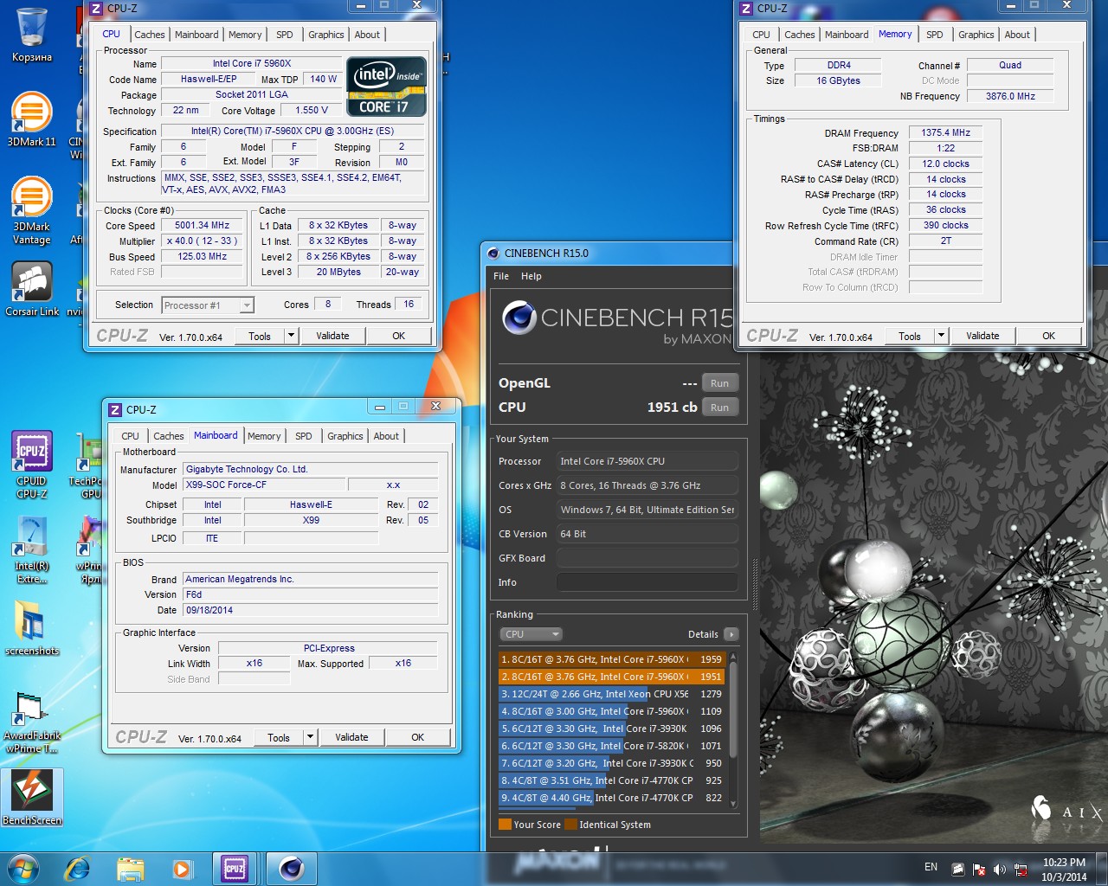1108x886 pixels.
Task: Select ranking row 9 scoring 822
Action: [611, 798]
